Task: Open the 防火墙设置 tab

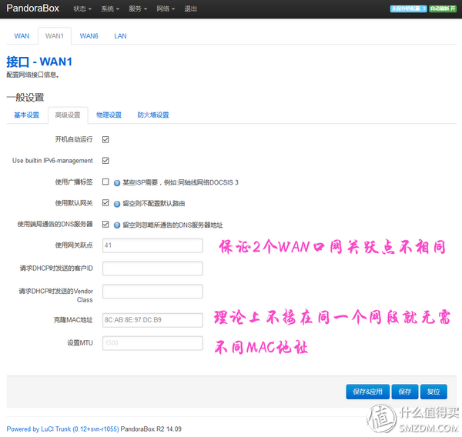Action: tap(153, 115)
